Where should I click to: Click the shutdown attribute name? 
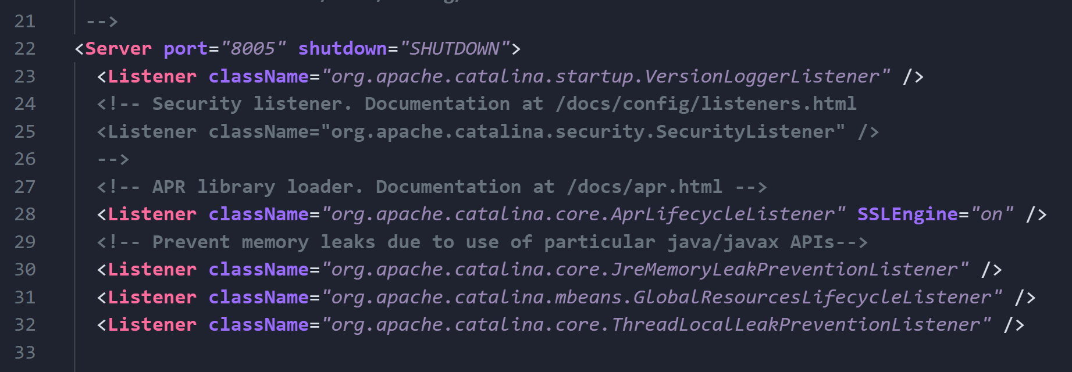click(x=343, y=48)
